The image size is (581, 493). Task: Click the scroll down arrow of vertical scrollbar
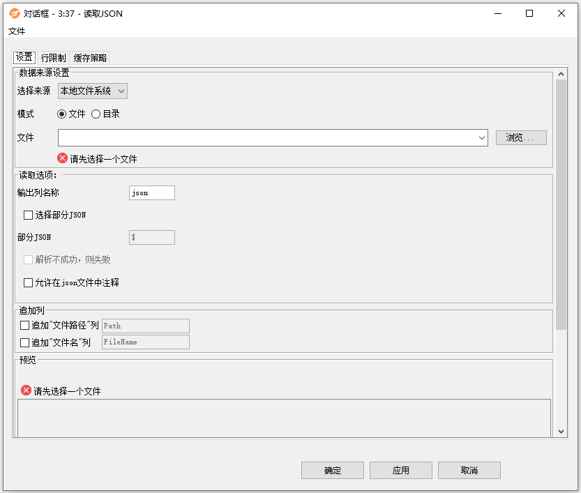561,432
